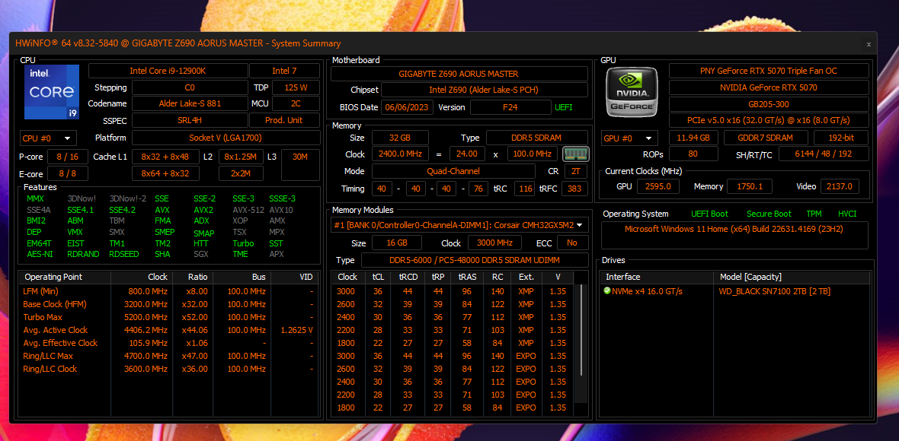Select the Ring/LLC Max row
The image size is (899, 441).
(168, 356)
